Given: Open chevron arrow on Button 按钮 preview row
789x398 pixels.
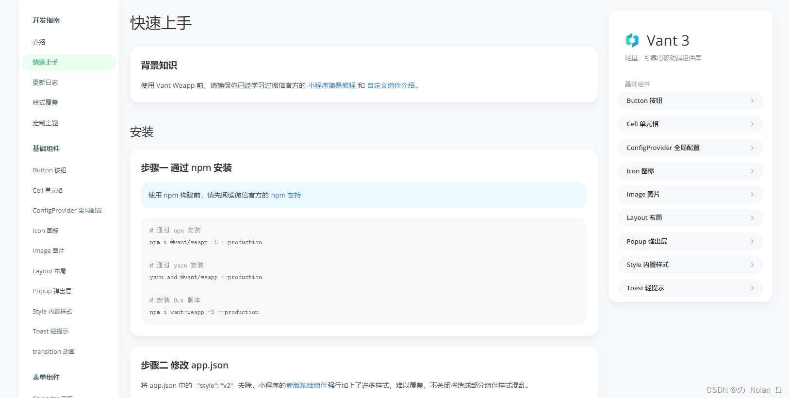Looking at the screenshot, I should [752, 101].
